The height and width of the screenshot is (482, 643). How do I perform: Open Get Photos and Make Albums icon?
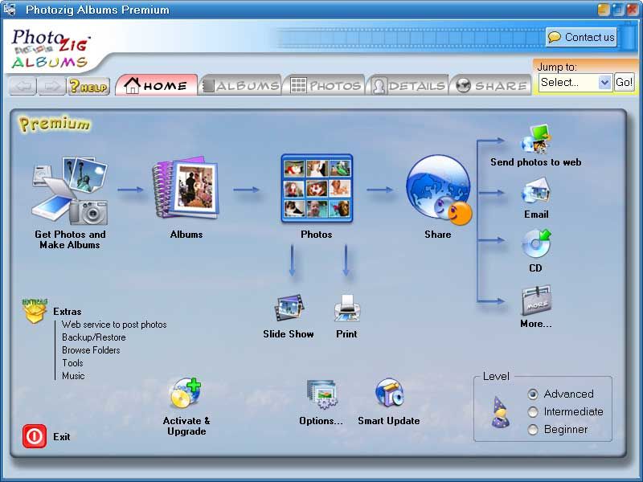pos(70,190)
